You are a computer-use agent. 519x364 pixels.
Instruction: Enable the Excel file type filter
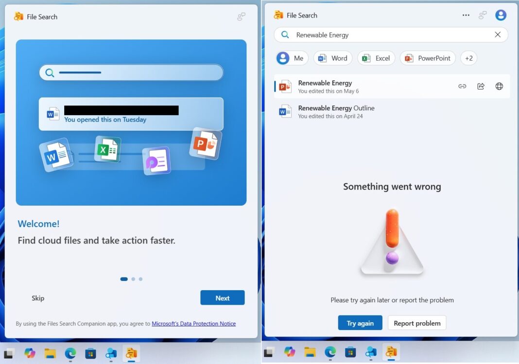pyautogui.click(x=376, y=58)
